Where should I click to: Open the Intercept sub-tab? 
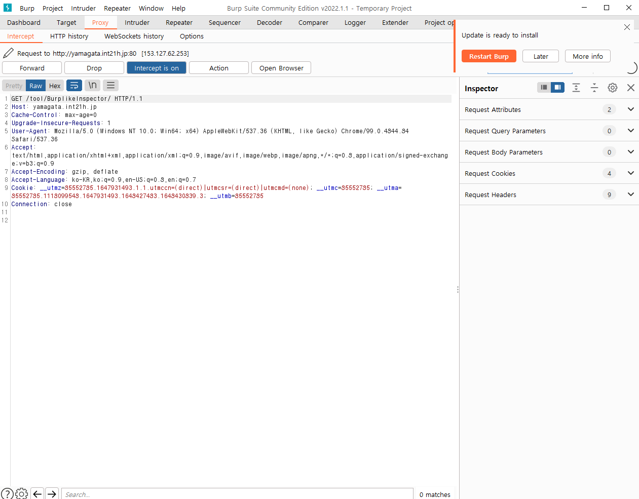click(x=21, y=36)
